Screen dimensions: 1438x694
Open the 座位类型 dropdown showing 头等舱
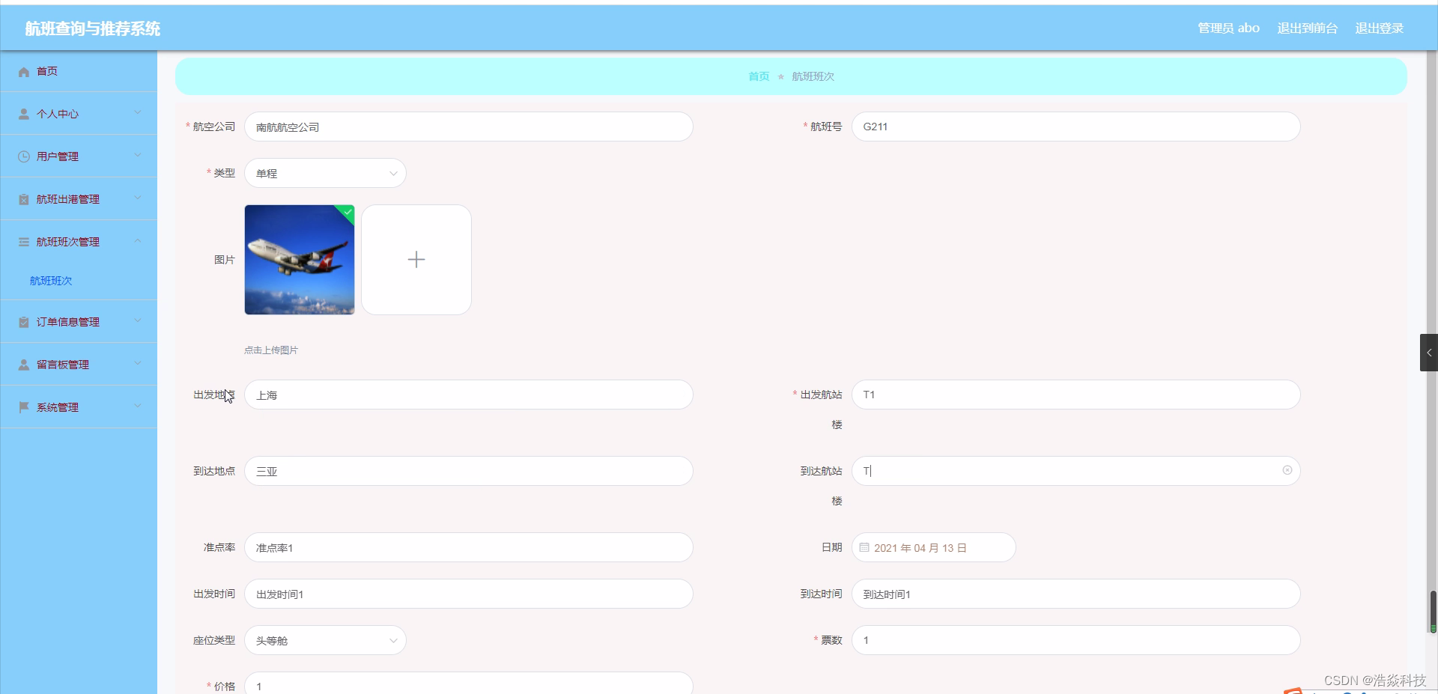point(325,640)
